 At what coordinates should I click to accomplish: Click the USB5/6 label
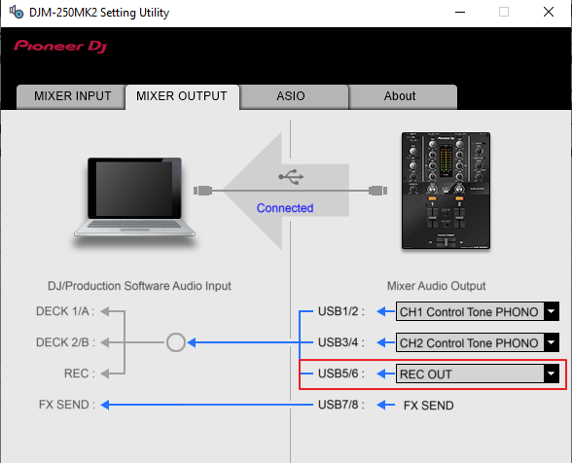pos(341,374)
